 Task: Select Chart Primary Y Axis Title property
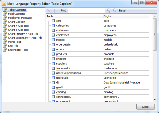[x=23, y=34]
